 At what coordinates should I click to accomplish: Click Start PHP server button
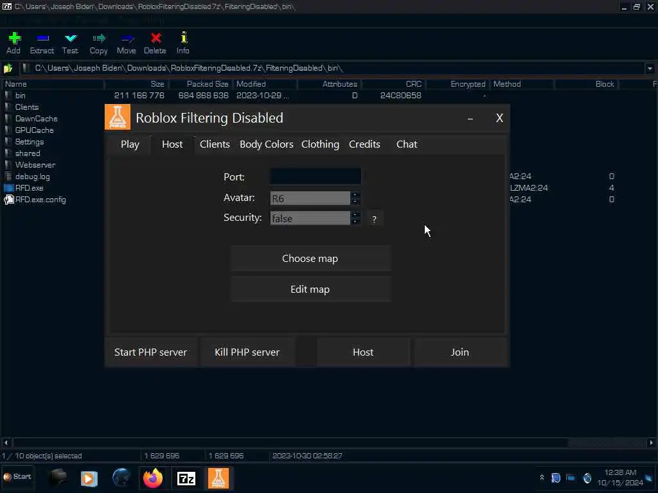pos(150,352)
